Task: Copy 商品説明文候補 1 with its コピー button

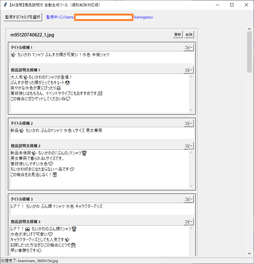Action: point(189,70)
